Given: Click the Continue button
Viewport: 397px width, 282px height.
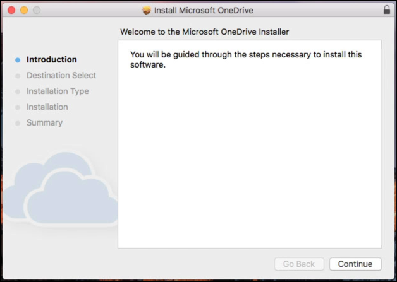Looking at the screenshot, I should pos(355,264).
